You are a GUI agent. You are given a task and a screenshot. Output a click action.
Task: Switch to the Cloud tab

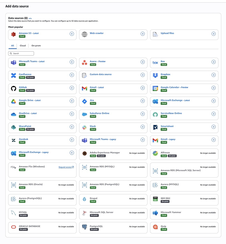[23, 46]
